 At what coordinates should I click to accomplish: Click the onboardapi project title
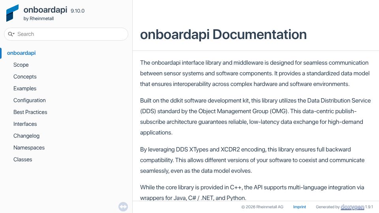point(45,9)
